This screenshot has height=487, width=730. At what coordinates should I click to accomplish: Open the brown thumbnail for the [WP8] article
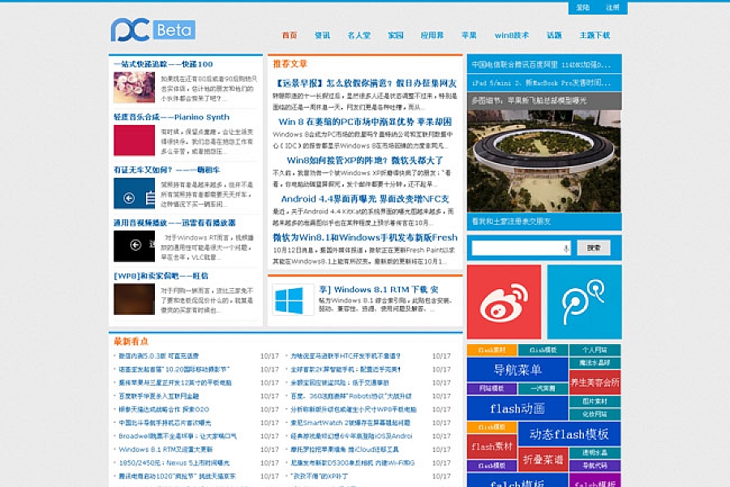coord(134,300)
